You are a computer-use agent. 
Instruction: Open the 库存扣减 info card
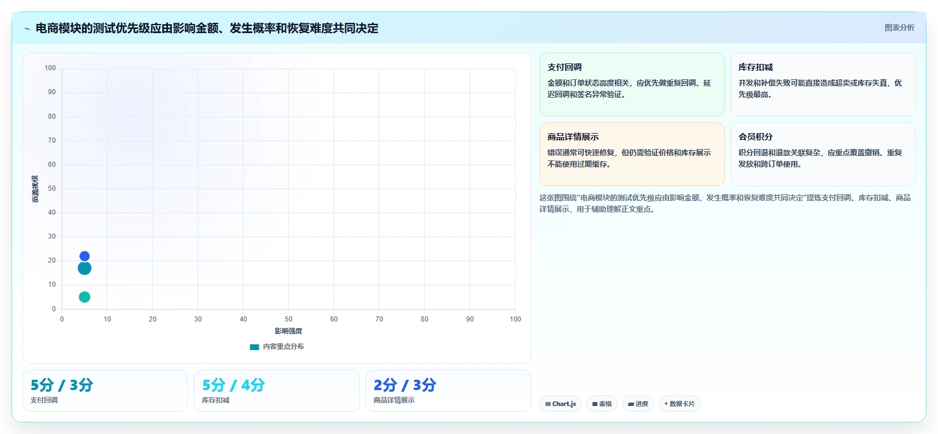[x=823, y=85]
